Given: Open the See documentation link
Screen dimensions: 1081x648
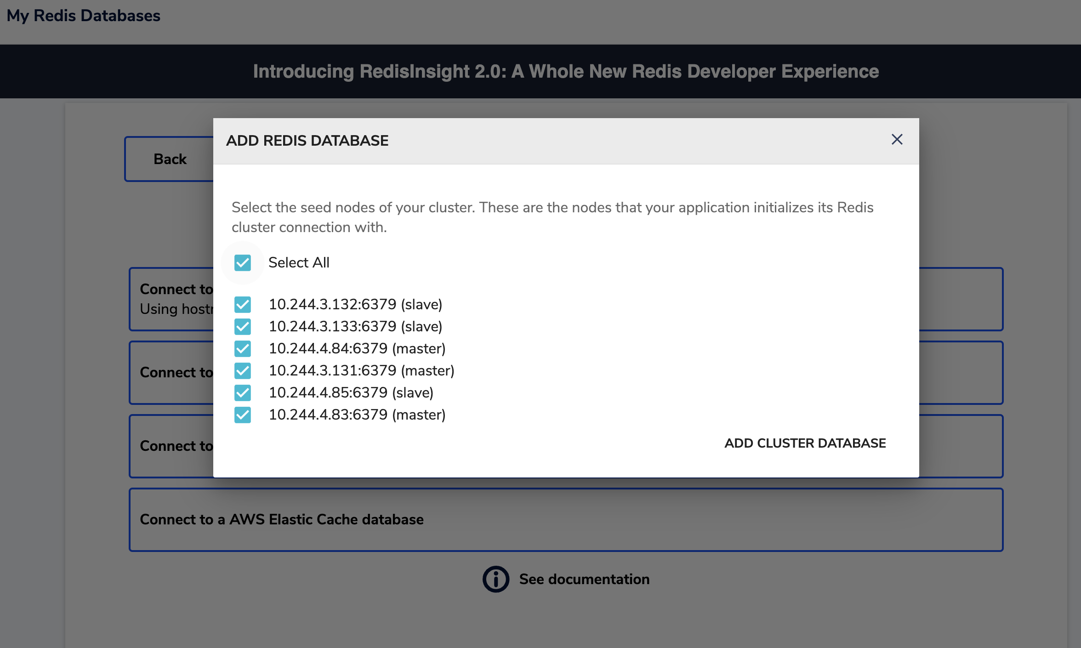Looking at the screenshot, I should coord(584,579).
